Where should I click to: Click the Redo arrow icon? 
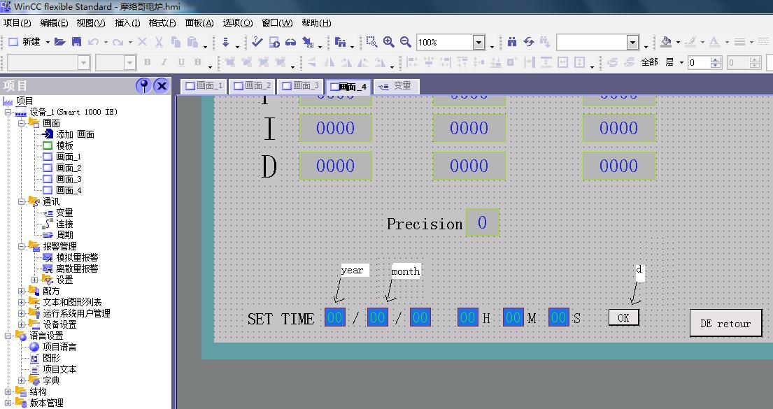coord(118,42)
